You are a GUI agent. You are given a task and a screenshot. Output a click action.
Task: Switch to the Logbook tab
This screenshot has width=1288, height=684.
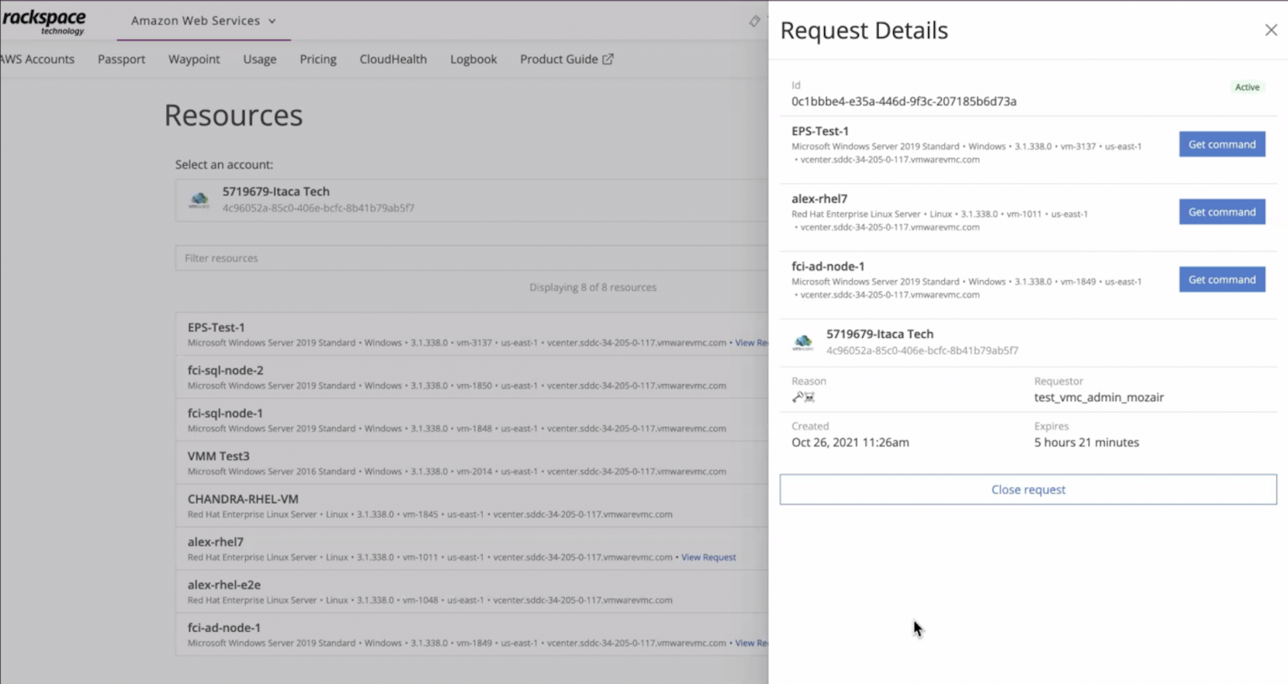coord(473,60)
